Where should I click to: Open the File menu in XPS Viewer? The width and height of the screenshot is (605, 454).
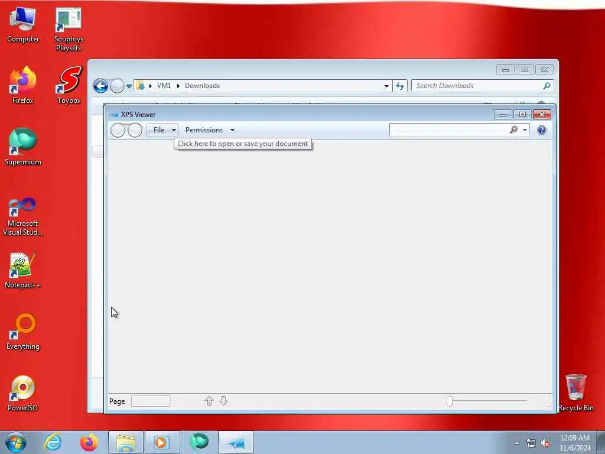click(x=162, y=130)
